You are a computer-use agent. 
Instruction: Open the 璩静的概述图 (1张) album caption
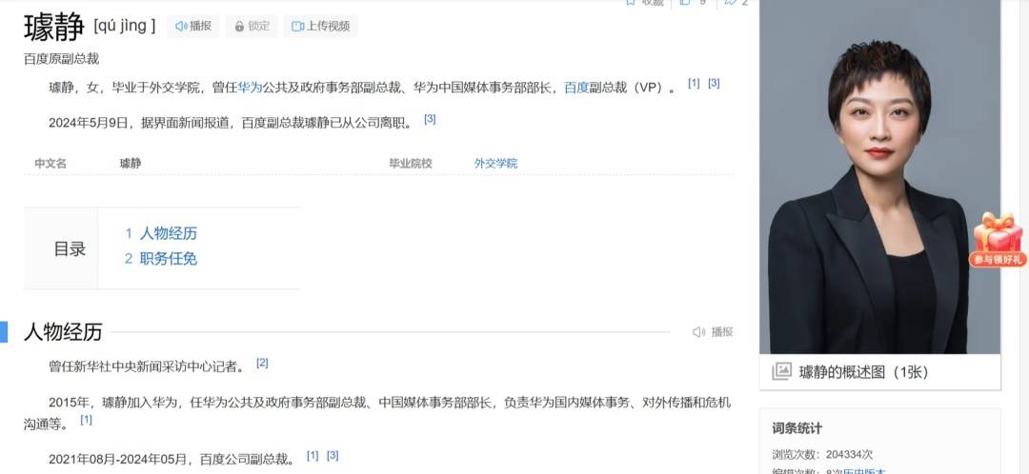point(863,372)
